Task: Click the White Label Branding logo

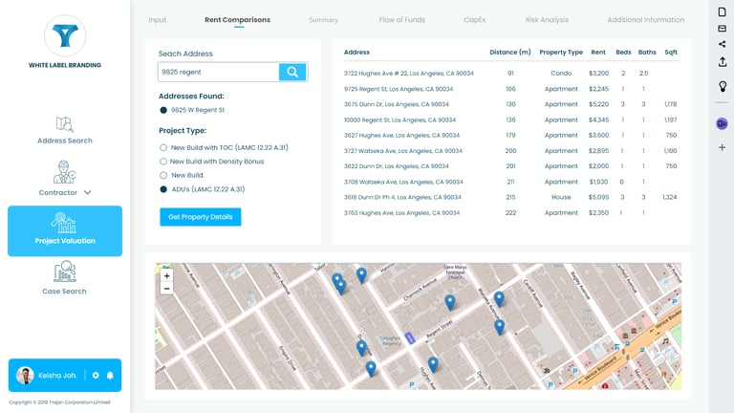Action: pyautogui.click(x=65, y=35)
